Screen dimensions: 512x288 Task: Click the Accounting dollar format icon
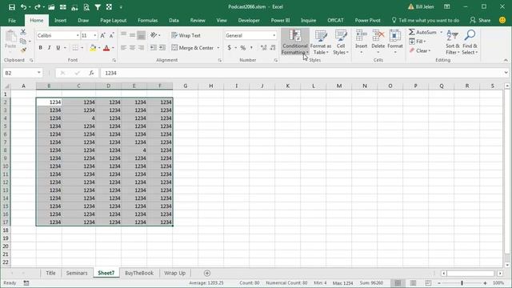pyautogui.click(x=230, y=48)
